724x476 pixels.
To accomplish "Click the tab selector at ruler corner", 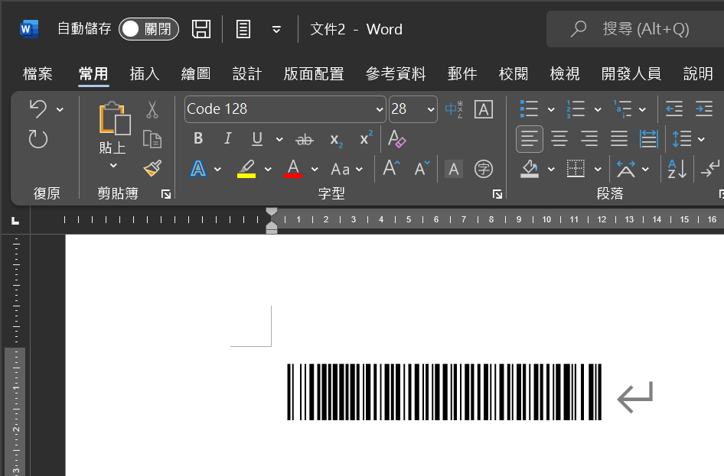I will [15, 221].
